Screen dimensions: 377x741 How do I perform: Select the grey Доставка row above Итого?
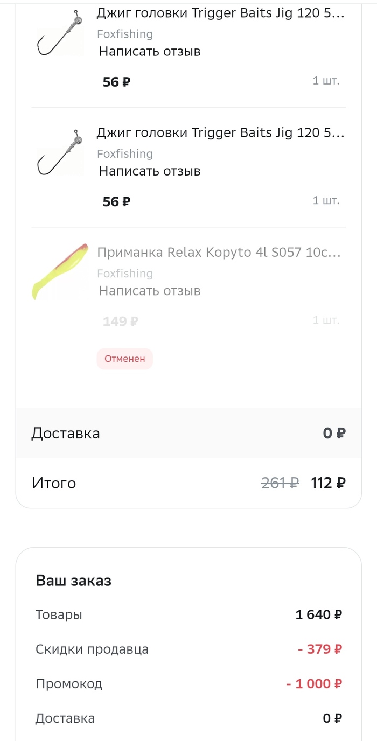pyautogui.click(x=188, y=433)
